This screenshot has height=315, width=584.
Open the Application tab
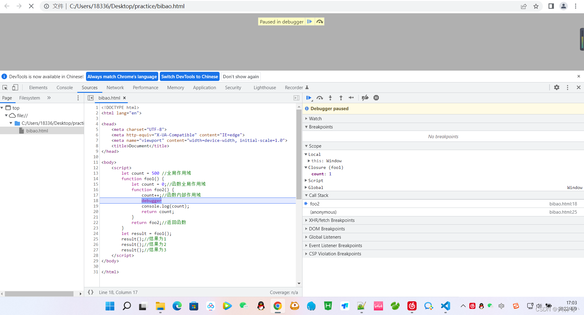coord(204,88)
